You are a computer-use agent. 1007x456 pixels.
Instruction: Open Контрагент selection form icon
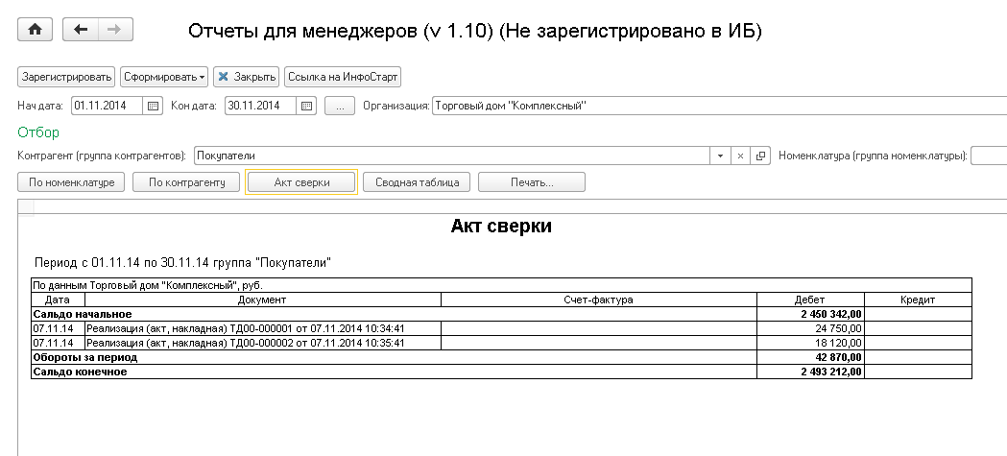(760, 156)
